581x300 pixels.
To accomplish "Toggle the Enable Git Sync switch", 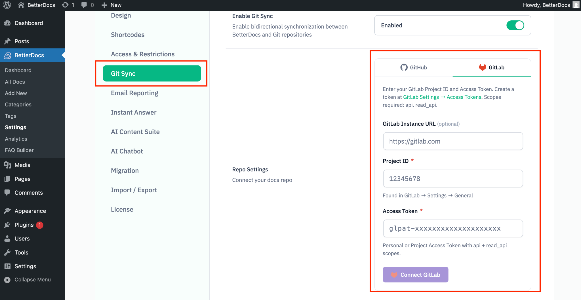I will (x=515, y=25).
